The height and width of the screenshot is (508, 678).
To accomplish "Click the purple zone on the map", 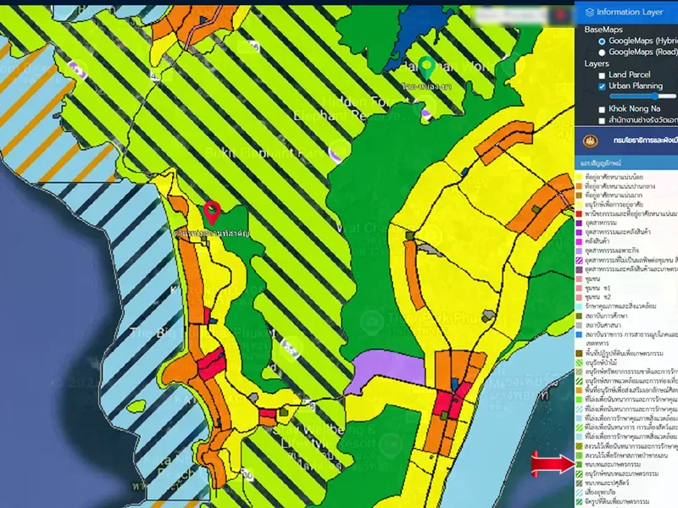I will coord(388,373).
